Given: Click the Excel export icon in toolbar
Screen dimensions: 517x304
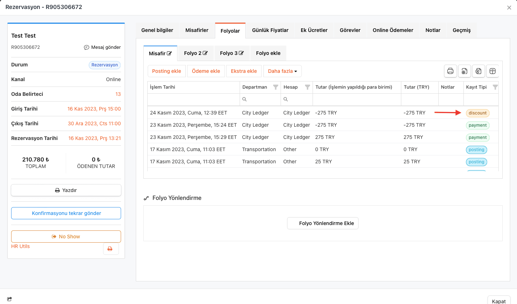Looking at the screenshot, I should click(x=478, y=71).
